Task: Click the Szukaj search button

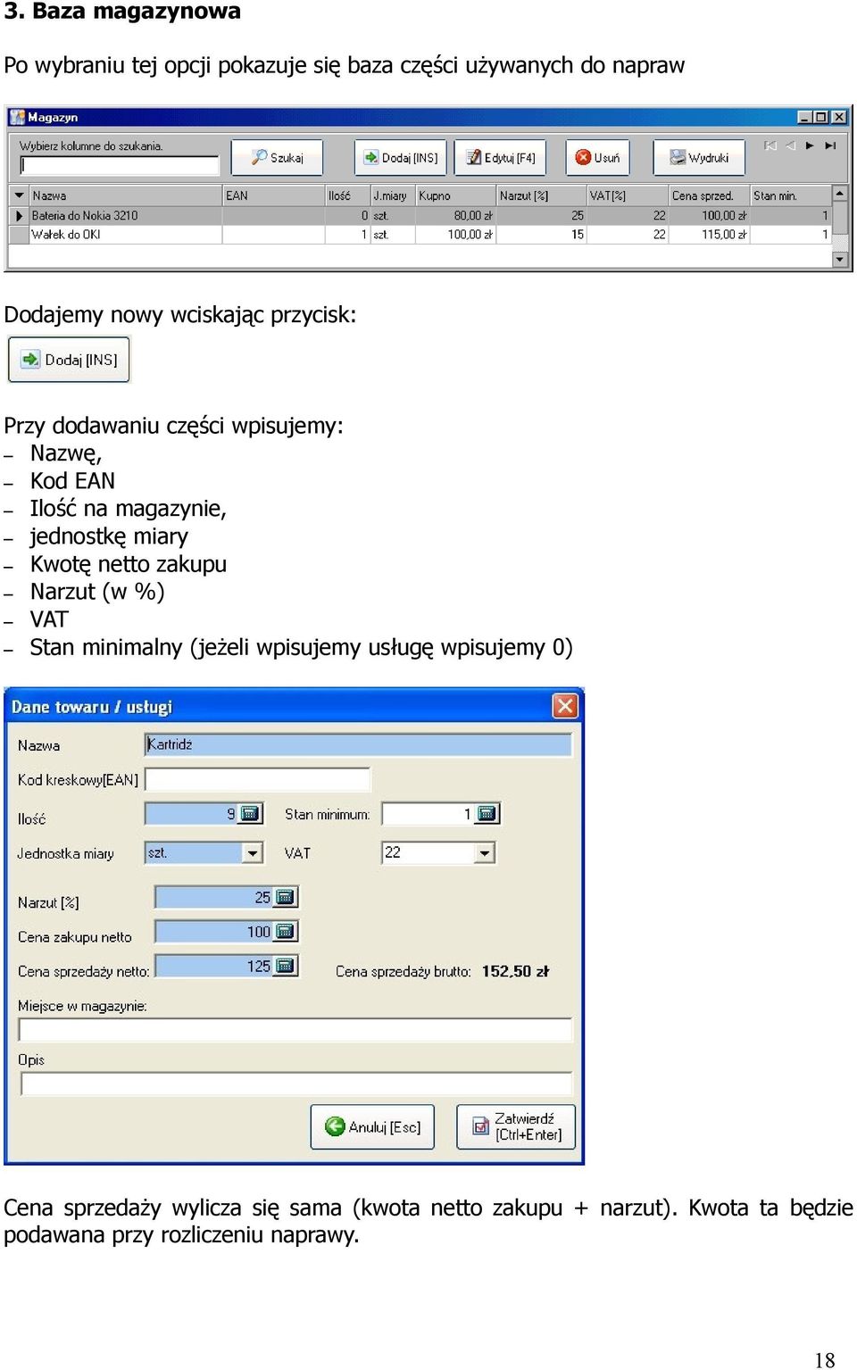Action: pos(277,157)
